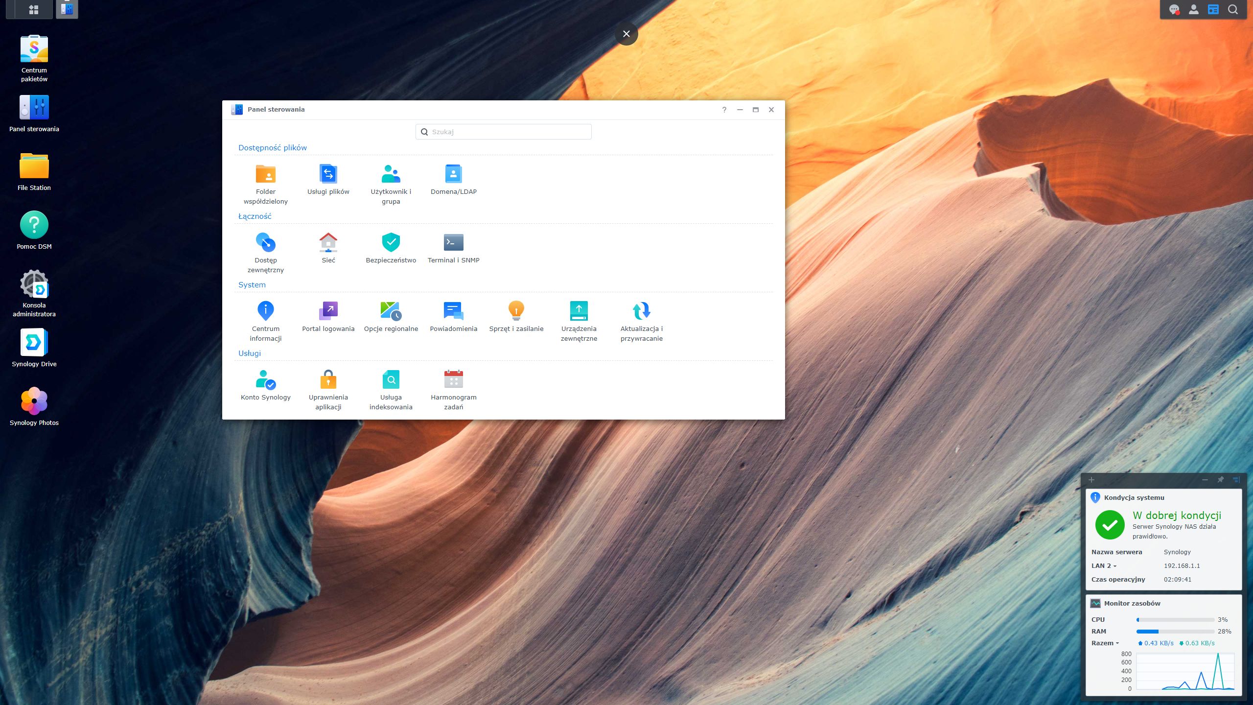Viewport: 1253px width, 705px height.
Task: Toggle the widgets panel icon
Action: [1213, 10]
